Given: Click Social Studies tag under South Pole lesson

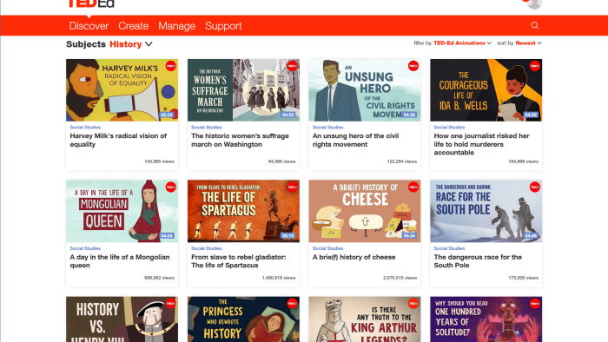Looking at the screenshot, I should pos(449,248).
